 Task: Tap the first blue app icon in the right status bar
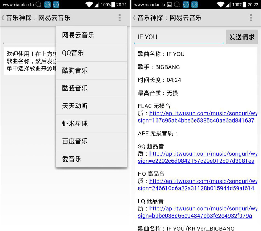[186, 4]
